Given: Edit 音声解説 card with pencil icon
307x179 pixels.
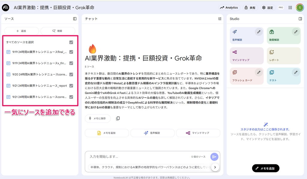Looking at the screenshot, I should (259, 32).
